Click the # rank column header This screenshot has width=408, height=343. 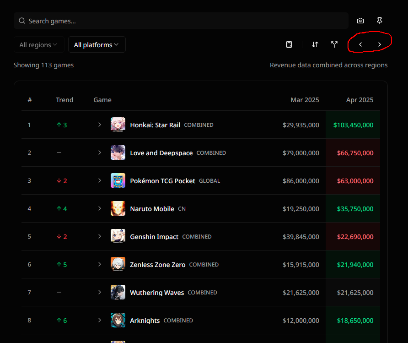click(x=30, y=100)
